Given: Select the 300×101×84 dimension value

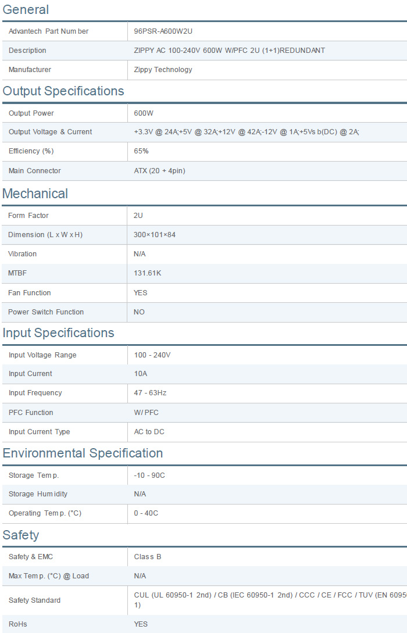Looking at the screenshot, I should pyautogui.click(x=155, y=235).
